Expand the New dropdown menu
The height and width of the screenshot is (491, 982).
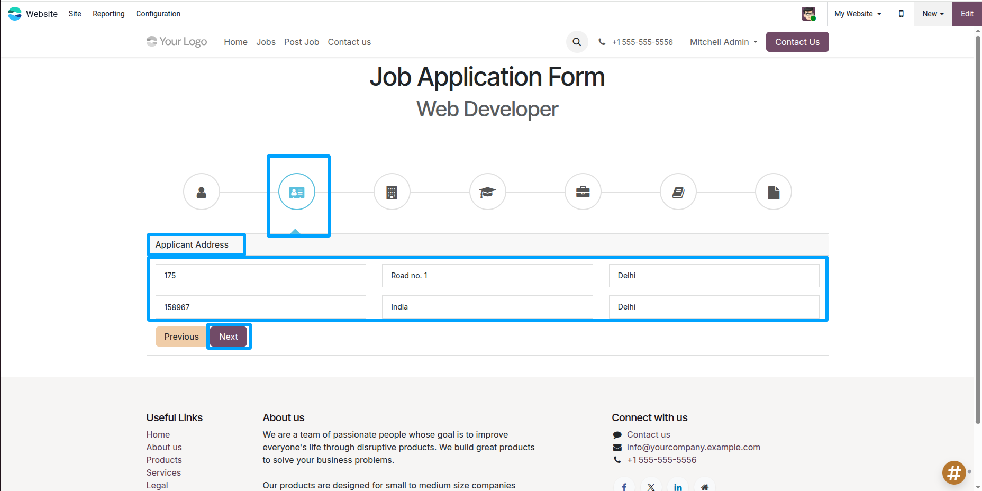click(x=932, y=13)
